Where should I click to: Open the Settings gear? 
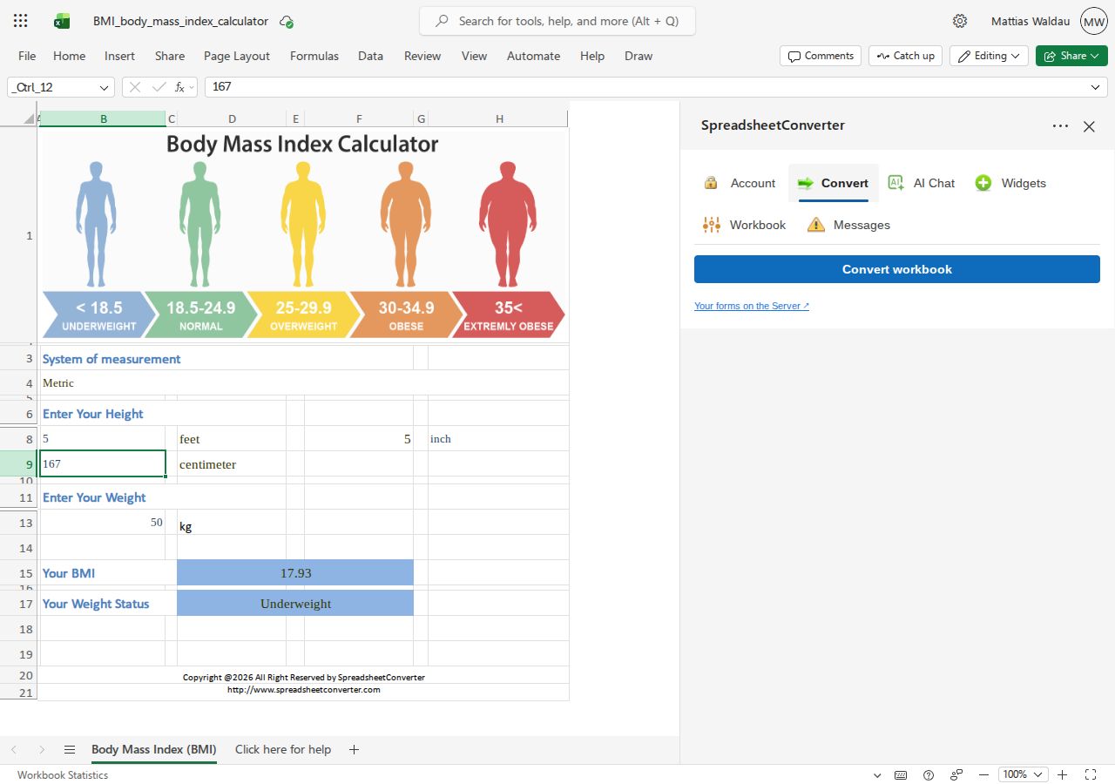tap(960, 21)
